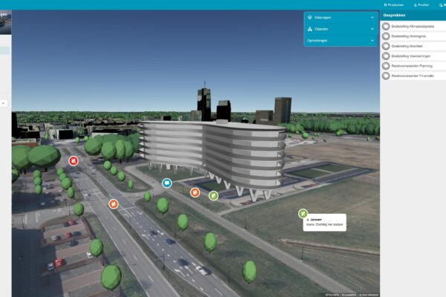Open the Profiel menu item
The width and height of the screenshot is (446, 297).
click(x=421, y=4)
